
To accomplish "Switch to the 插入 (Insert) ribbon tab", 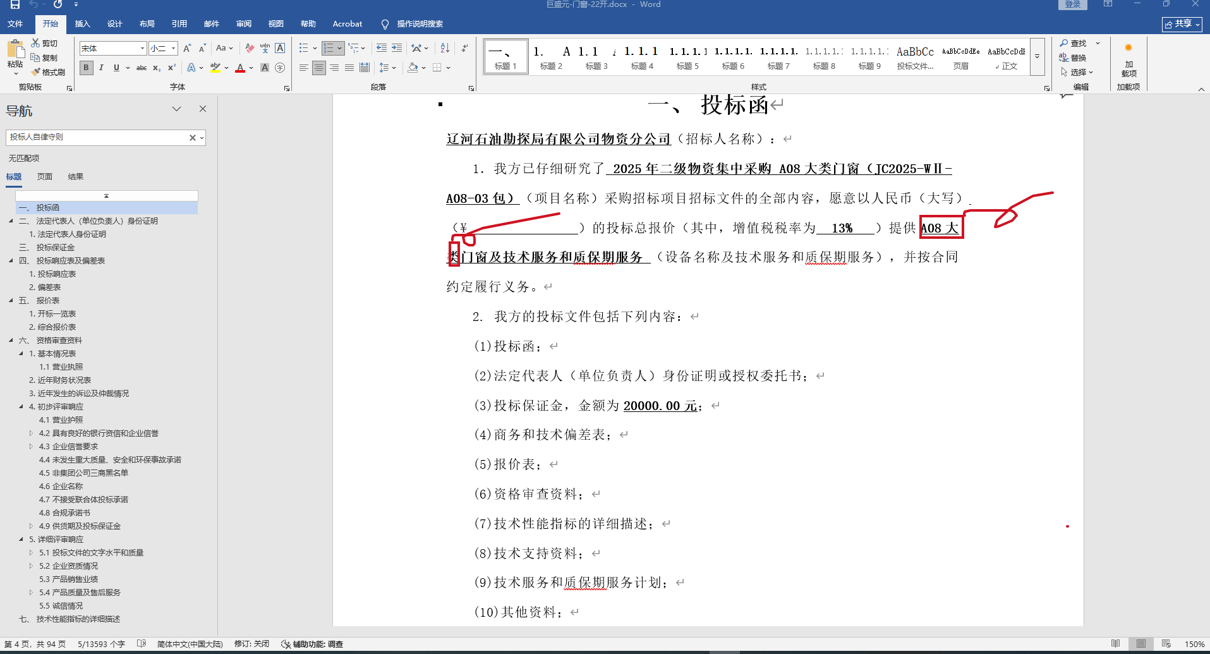I will (x=82, y=24).
